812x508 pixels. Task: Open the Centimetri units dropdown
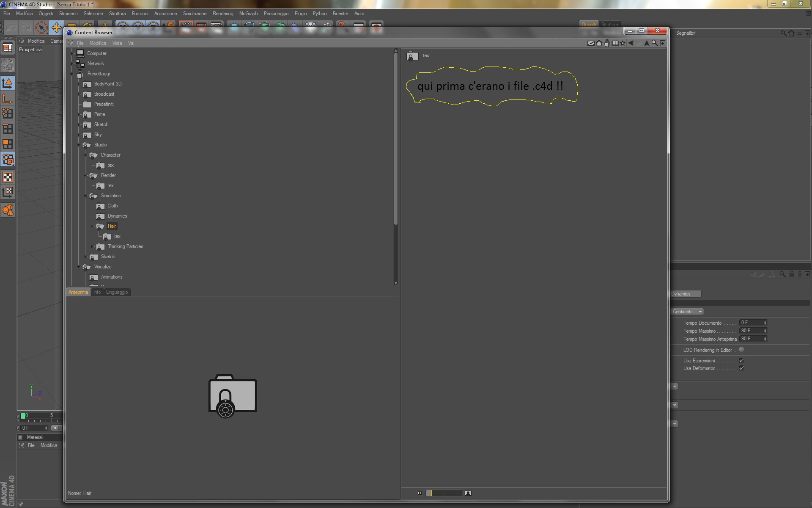coord(687,312)
